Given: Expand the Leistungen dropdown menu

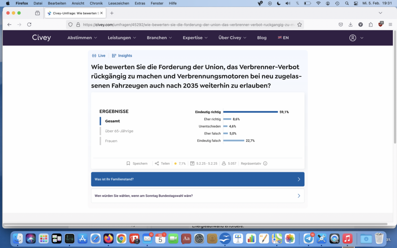Looking at the screenshot, I should tap(122, 38).
